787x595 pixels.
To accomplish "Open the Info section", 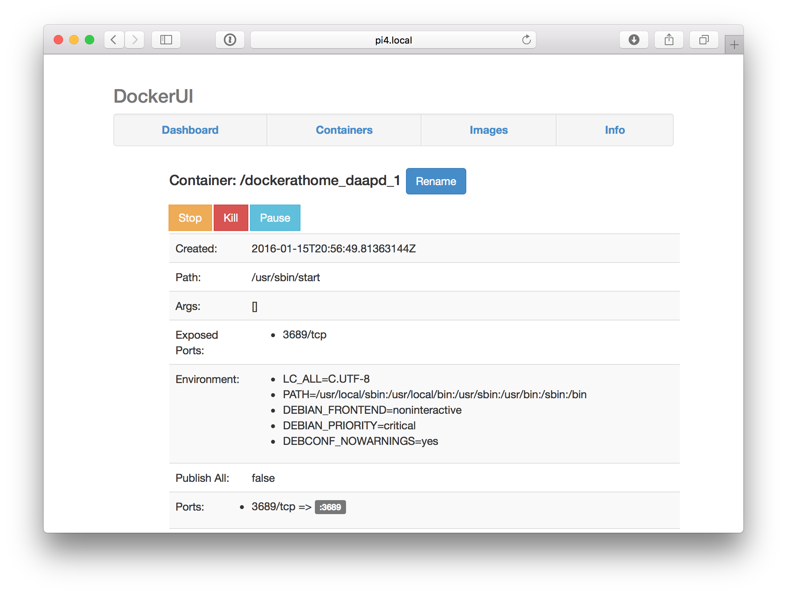I will (x=615, y=130).
